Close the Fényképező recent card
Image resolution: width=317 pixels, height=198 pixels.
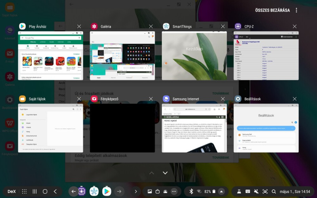coord(151,99)
